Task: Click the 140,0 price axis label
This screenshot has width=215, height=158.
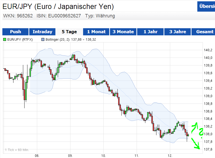Action: click(208, 58)
